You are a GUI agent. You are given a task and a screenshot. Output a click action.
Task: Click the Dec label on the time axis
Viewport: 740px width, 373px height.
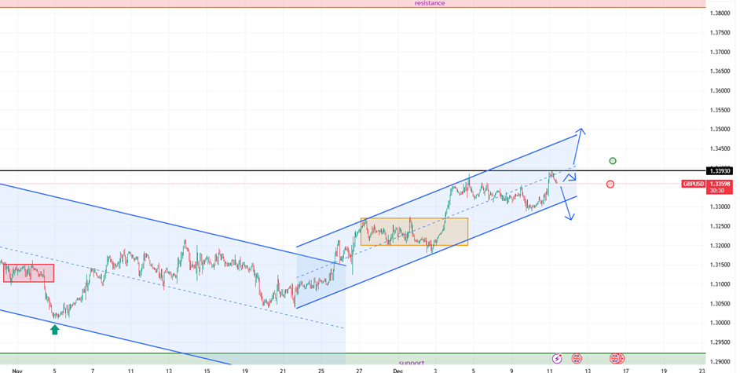(x=397, y=368)
